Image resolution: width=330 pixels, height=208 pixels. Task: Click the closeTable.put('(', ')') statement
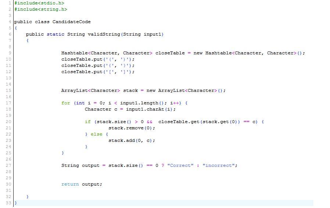(98, 59)
